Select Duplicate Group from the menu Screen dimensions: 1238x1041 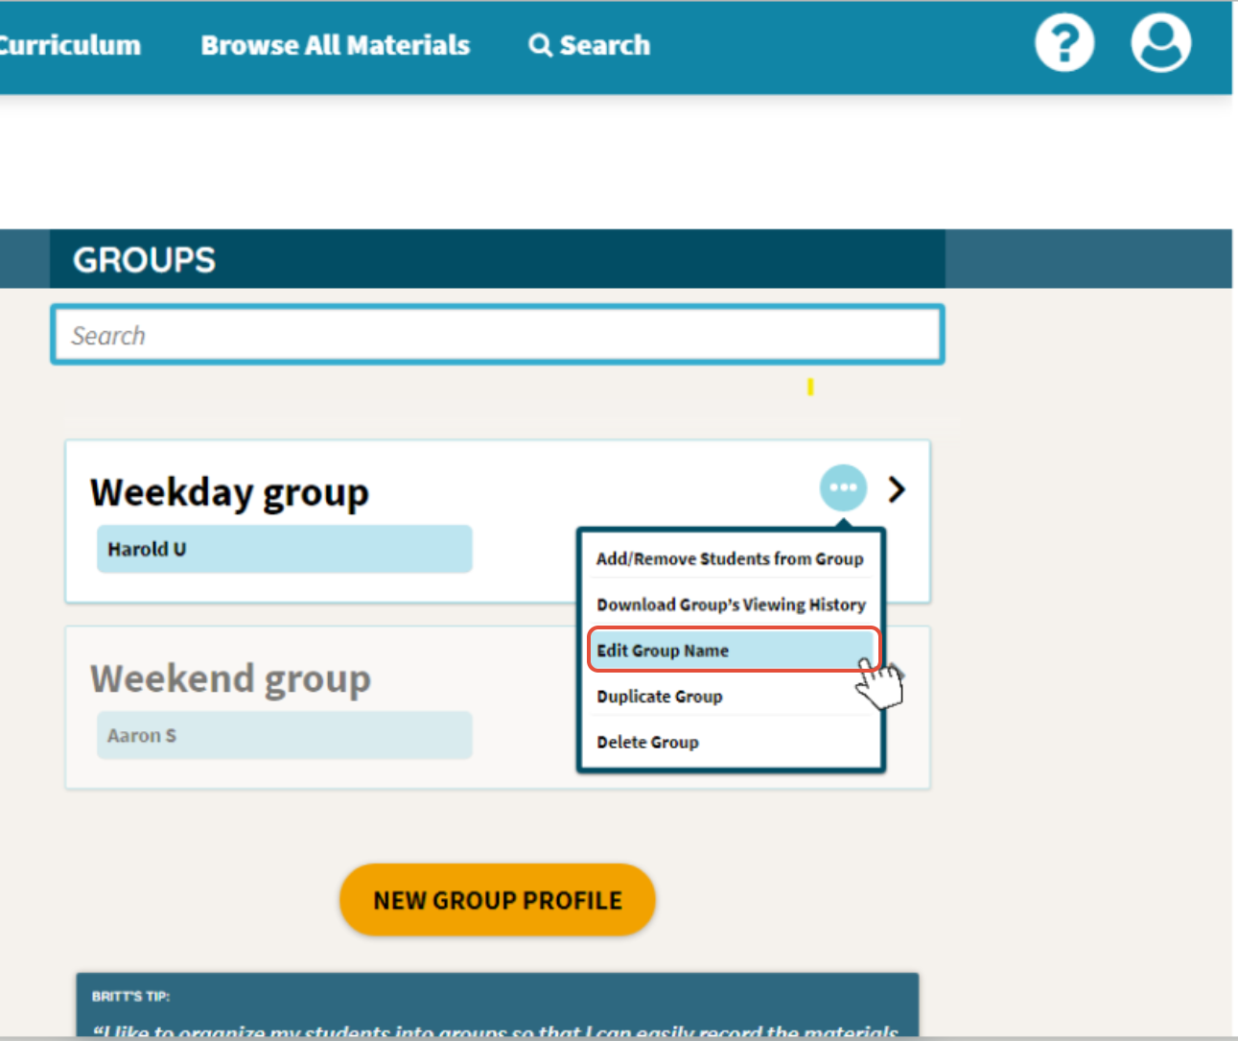click(x=660, y=697)
